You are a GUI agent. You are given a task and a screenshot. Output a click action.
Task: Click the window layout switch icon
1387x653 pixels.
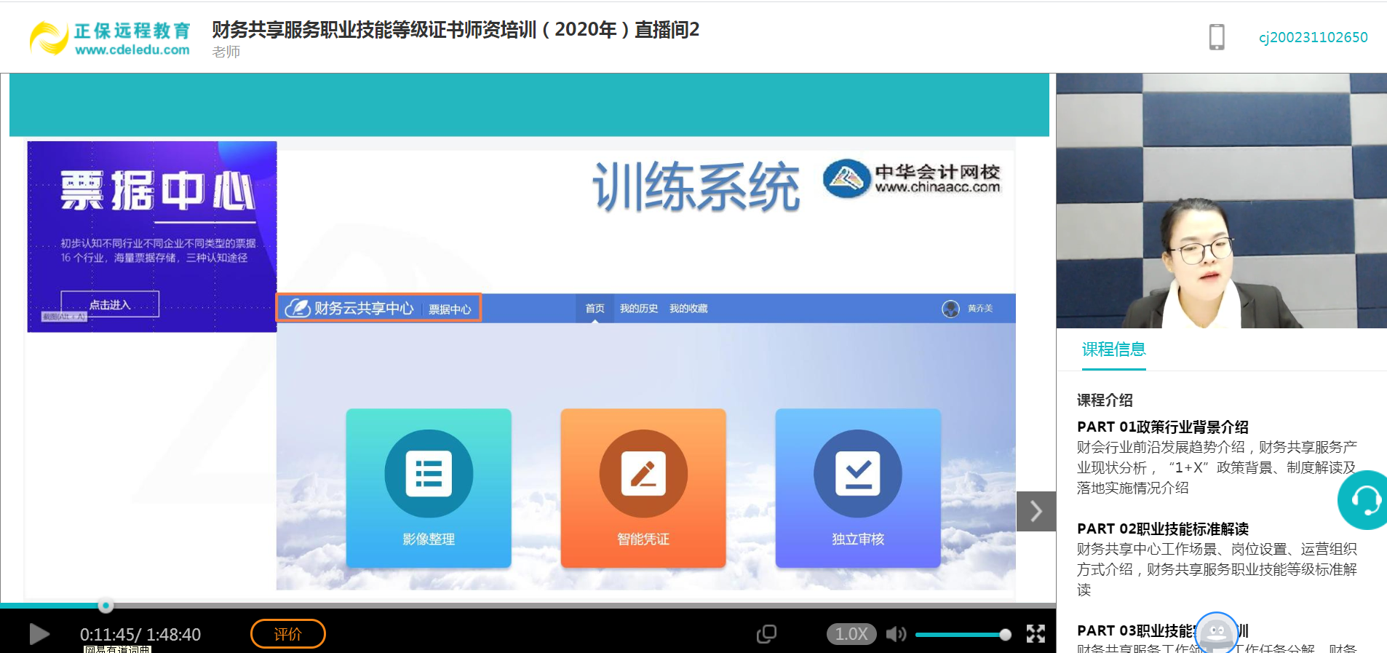[x=766, y=634]
